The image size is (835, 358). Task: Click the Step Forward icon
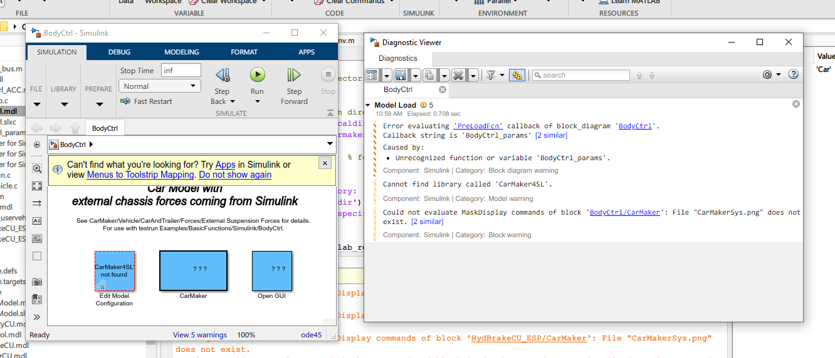[x=294, y=76]
